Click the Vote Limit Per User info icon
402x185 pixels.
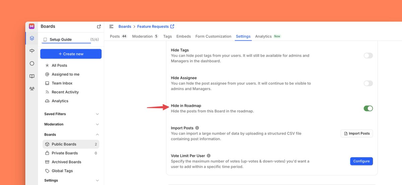pos(208,156)
